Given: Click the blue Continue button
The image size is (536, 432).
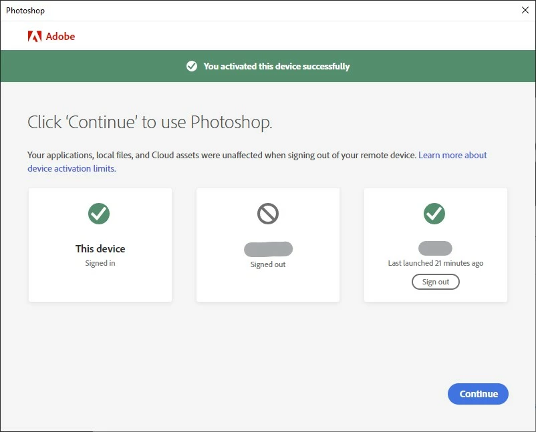Looking at the screenshot, I should [x=478, y=394].
